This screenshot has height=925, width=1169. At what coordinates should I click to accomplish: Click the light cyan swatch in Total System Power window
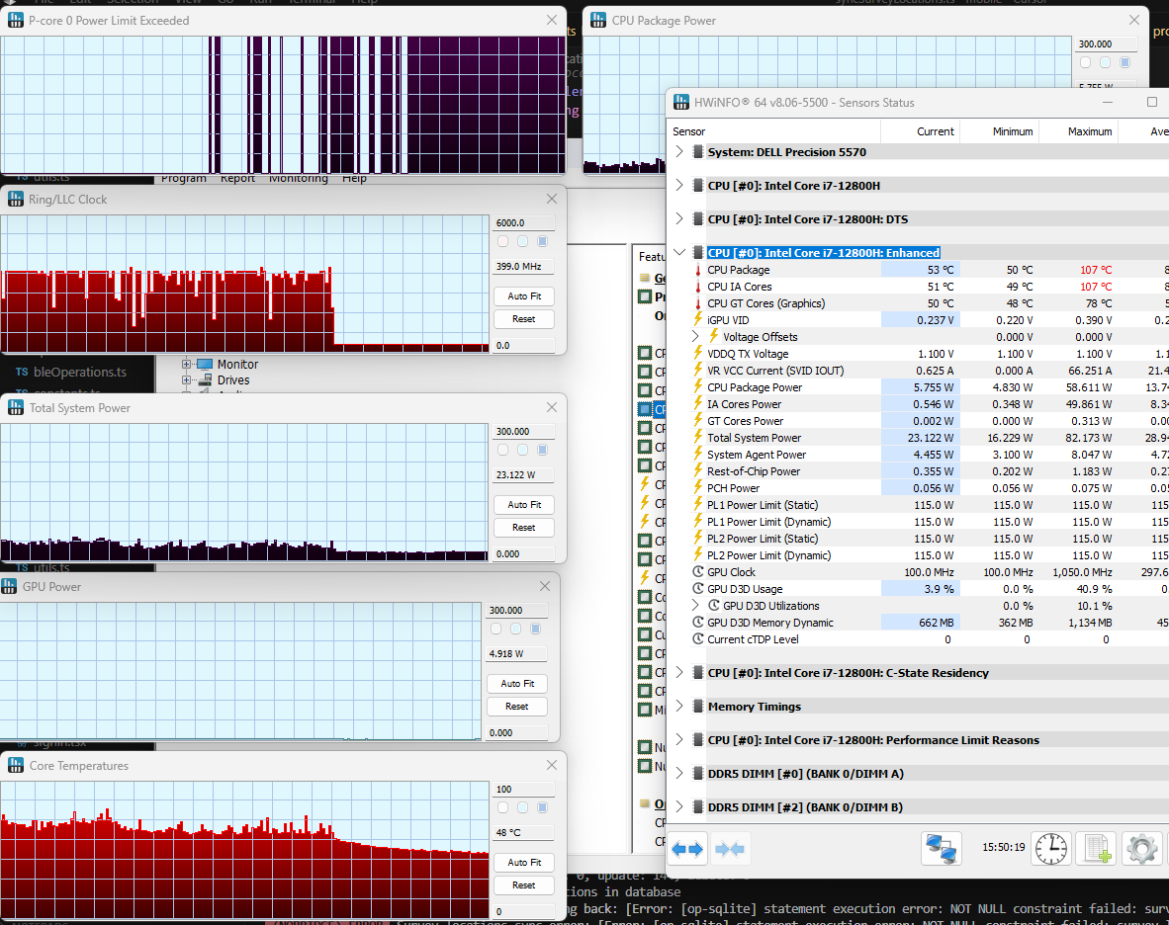click(522, 450)
